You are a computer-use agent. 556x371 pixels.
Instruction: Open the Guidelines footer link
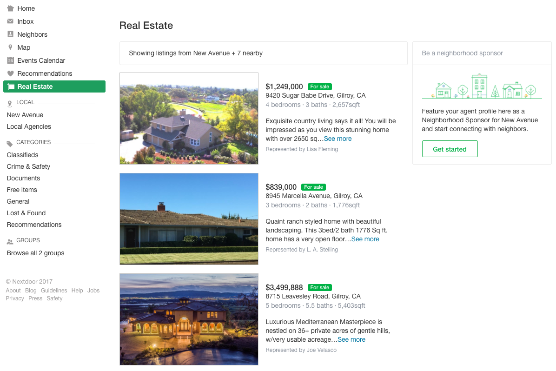[x=54, y=291]
